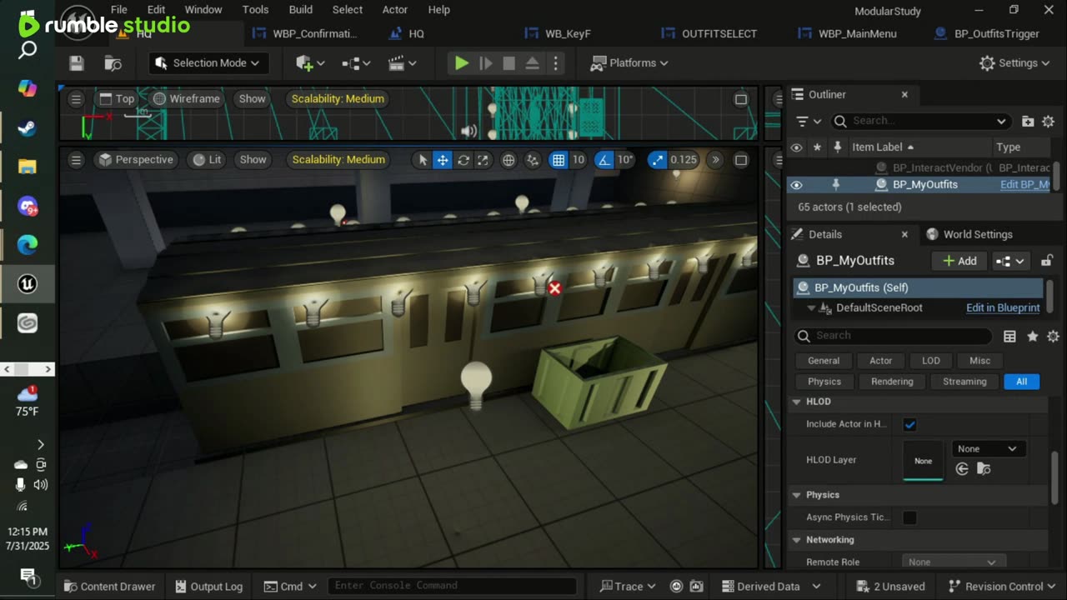This screenshot has width=1067, height=600.
Task: Open the Steam app from taskbar
Action: (x=27, y=127)
